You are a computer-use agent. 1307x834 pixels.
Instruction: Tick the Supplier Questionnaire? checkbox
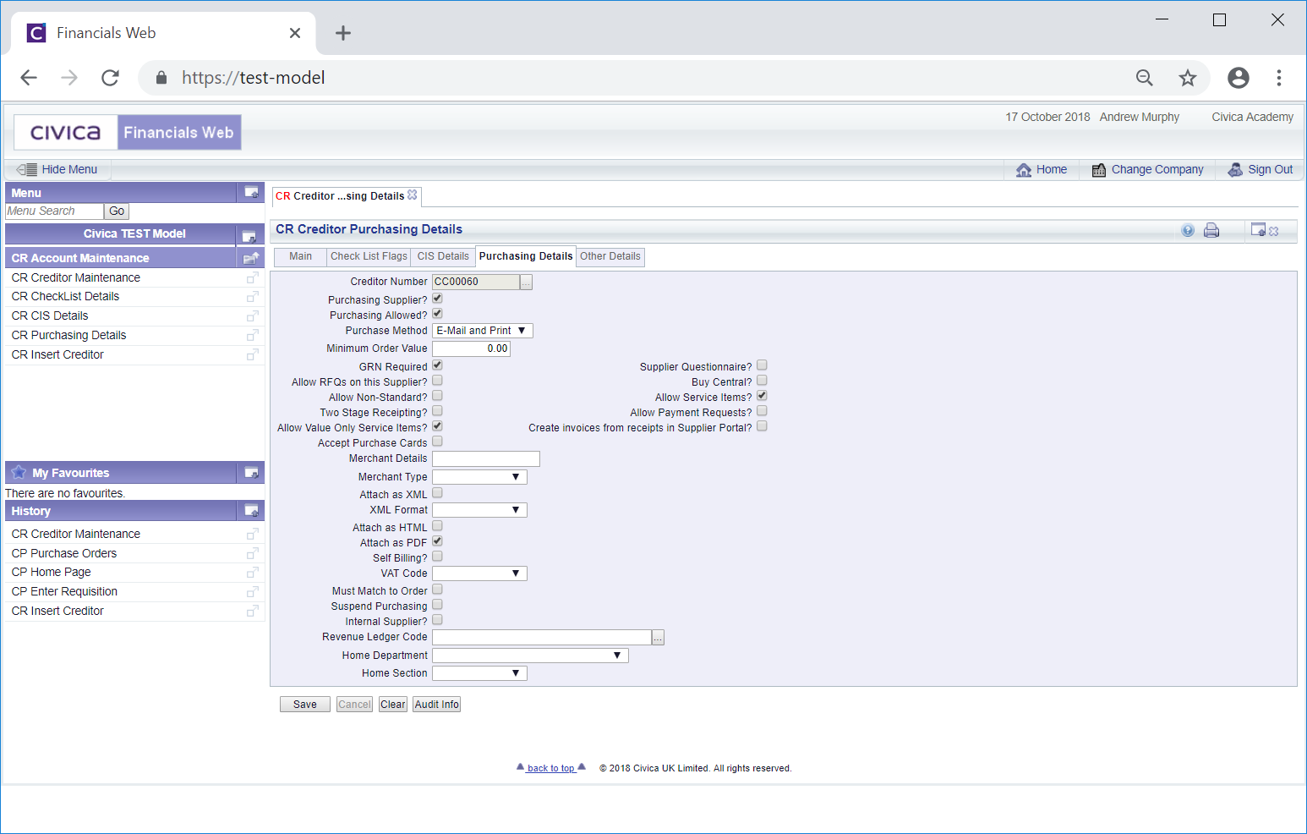(x=762, y=365)
